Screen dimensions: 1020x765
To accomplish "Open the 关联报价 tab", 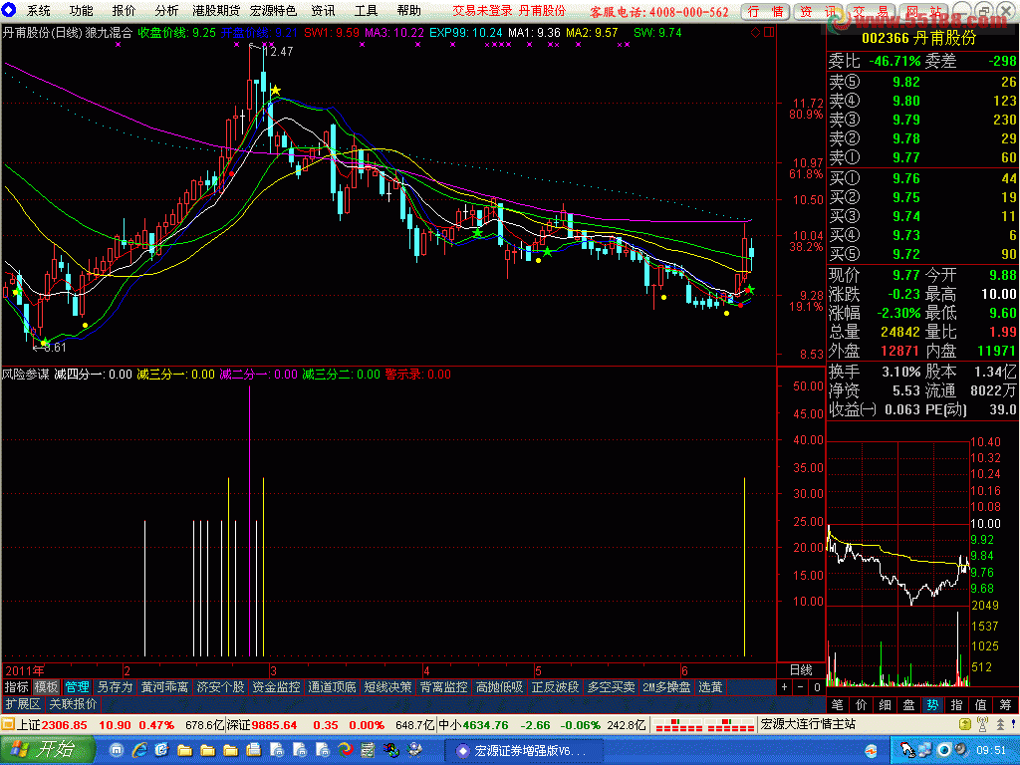I will click(x=73, y=704).
